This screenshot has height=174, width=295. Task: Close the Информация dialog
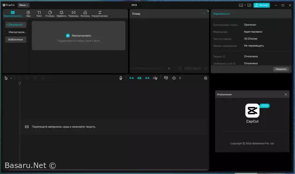pyautogui.click(x=286, y=95)
